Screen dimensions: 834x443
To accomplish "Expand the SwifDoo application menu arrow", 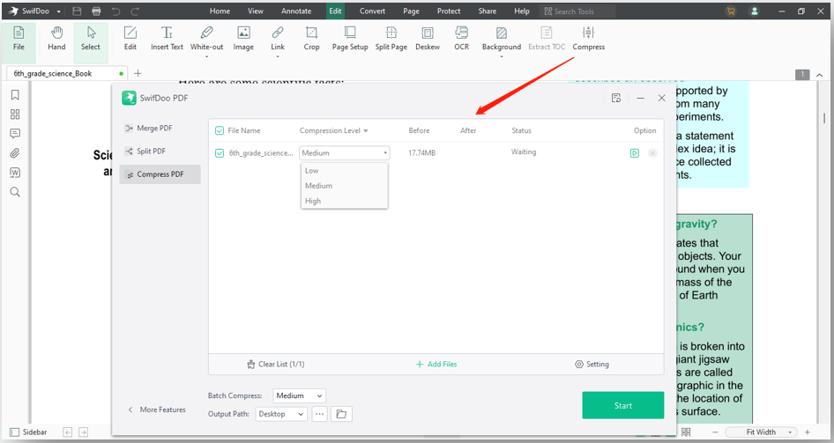I will point(58,11).
